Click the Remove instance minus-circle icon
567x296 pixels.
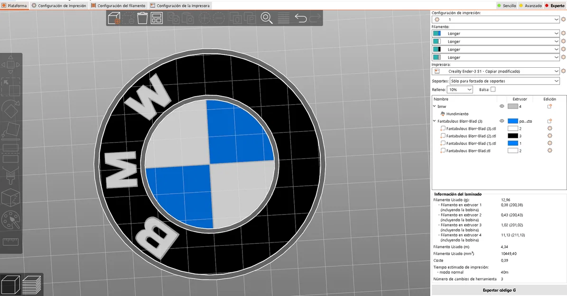pyautogui.click(x=218, y=18)
